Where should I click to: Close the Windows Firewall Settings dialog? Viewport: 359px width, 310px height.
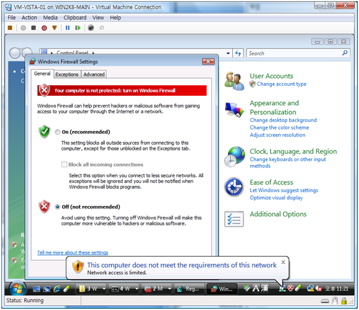pyautogui.click(x=208, y=62)
